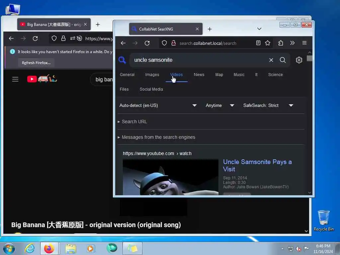The width and height of the screenshot is (340, 255).
Task: Launch Internet Explorer from taskbar
Action: click(x=30, y=248)
